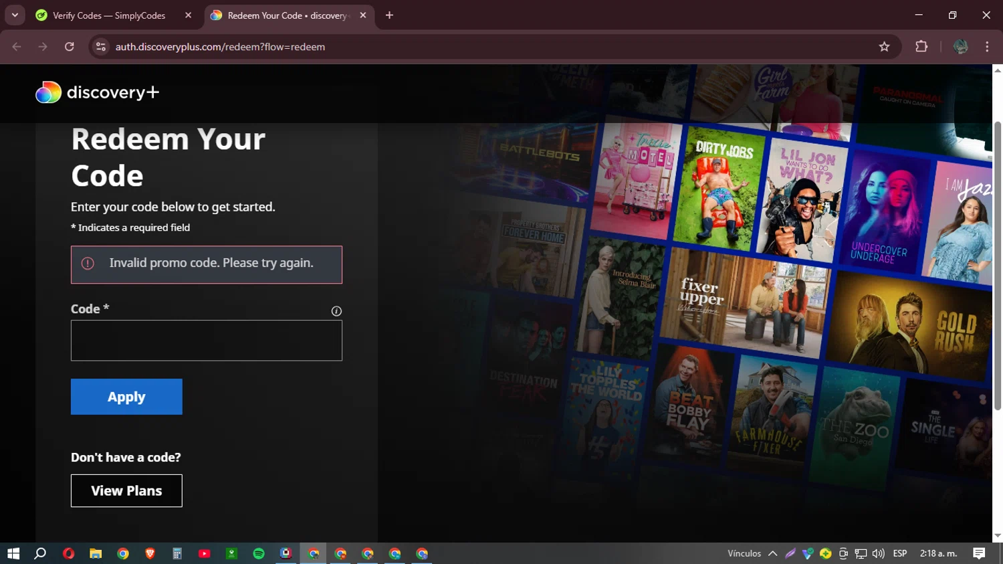The image size is (1003, 564).
Task: Click the discovery+ logo
Action: 98,92
